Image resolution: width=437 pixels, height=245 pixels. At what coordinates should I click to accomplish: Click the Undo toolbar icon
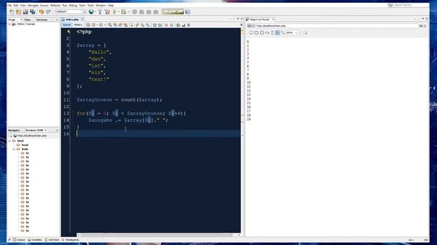[x=41, y=12]
